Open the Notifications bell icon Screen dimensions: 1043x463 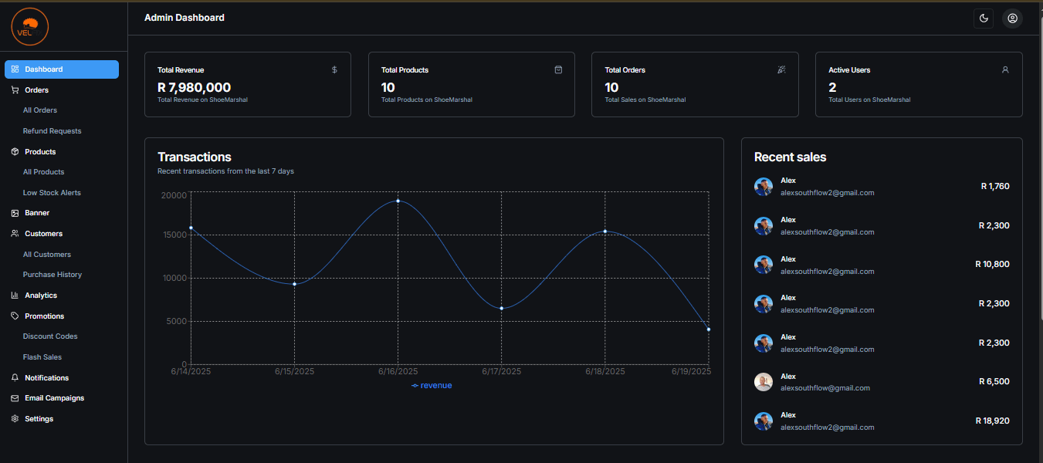coord(14,377)
